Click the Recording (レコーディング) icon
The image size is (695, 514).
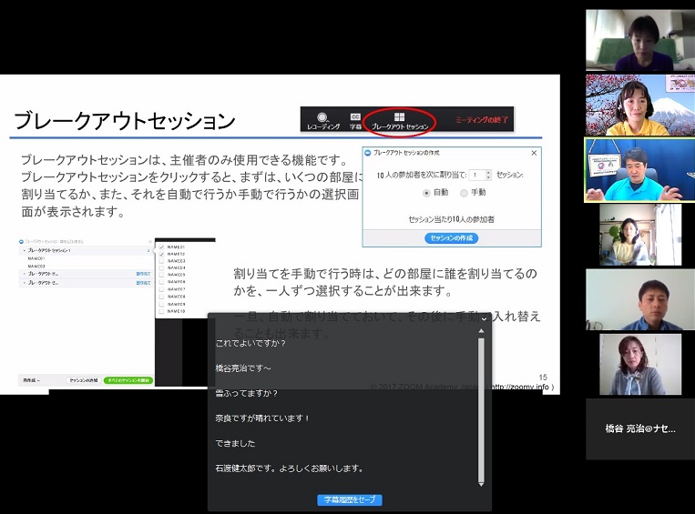322,118
